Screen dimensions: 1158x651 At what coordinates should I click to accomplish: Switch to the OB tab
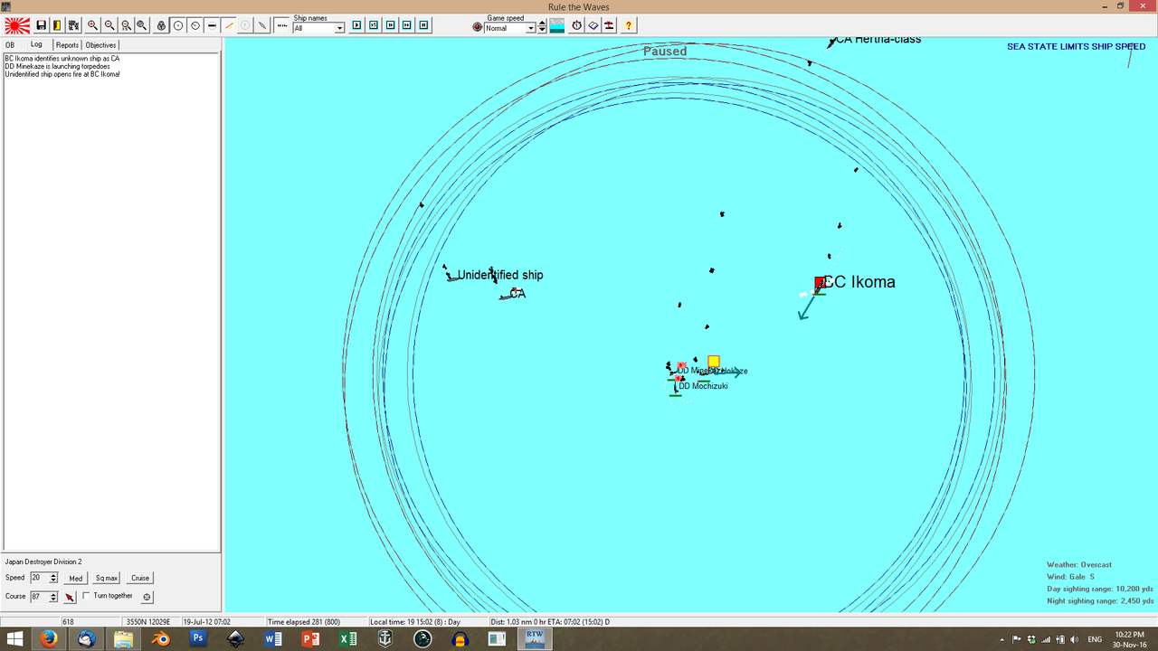(10, 44)
